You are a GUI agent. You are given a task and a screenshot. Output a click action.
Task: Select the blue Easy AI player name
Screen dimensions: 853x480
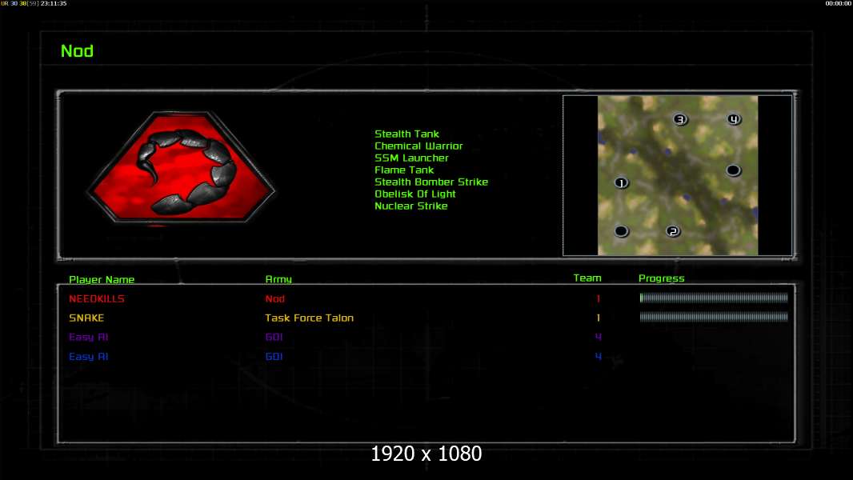88,357
